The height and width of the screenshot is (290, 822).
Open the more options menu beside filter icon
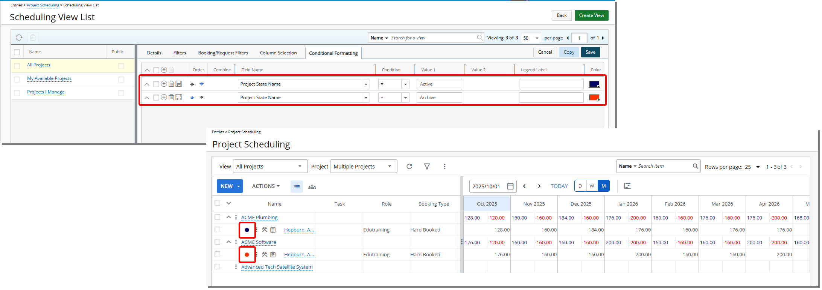(444, 166)
